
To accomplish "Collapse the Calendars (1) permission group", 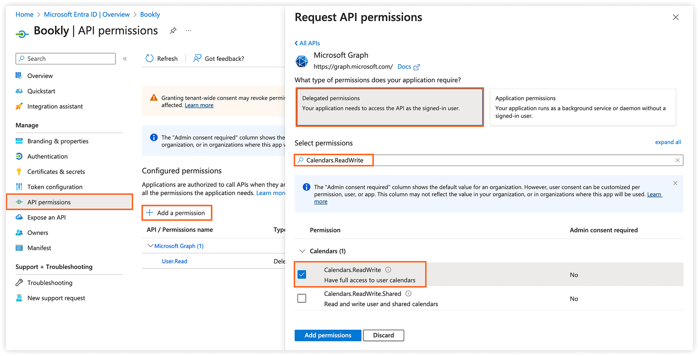I will 302,251.
